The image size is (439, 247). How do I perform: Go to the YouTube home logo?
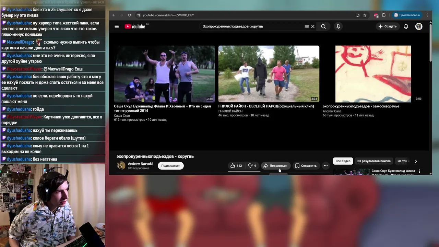(x=135, y=26)
